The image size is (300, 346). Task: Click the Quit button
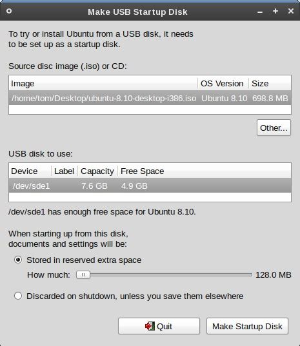click(159, 326)
